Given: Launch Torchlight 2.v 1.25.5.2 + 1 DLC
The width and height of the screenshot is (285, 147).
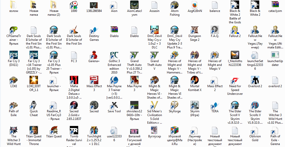Looking at the screenshot, I should pyautogui.click(x=94, y=130).
